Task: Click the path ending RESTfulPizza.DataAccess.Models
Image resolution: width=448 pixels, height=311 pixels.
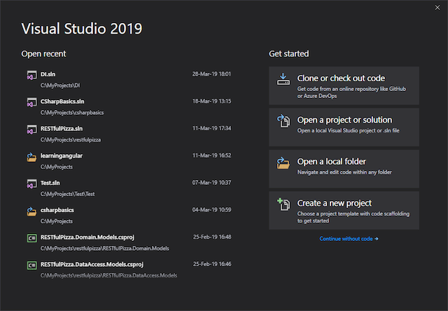Action: tap(108, 275)
